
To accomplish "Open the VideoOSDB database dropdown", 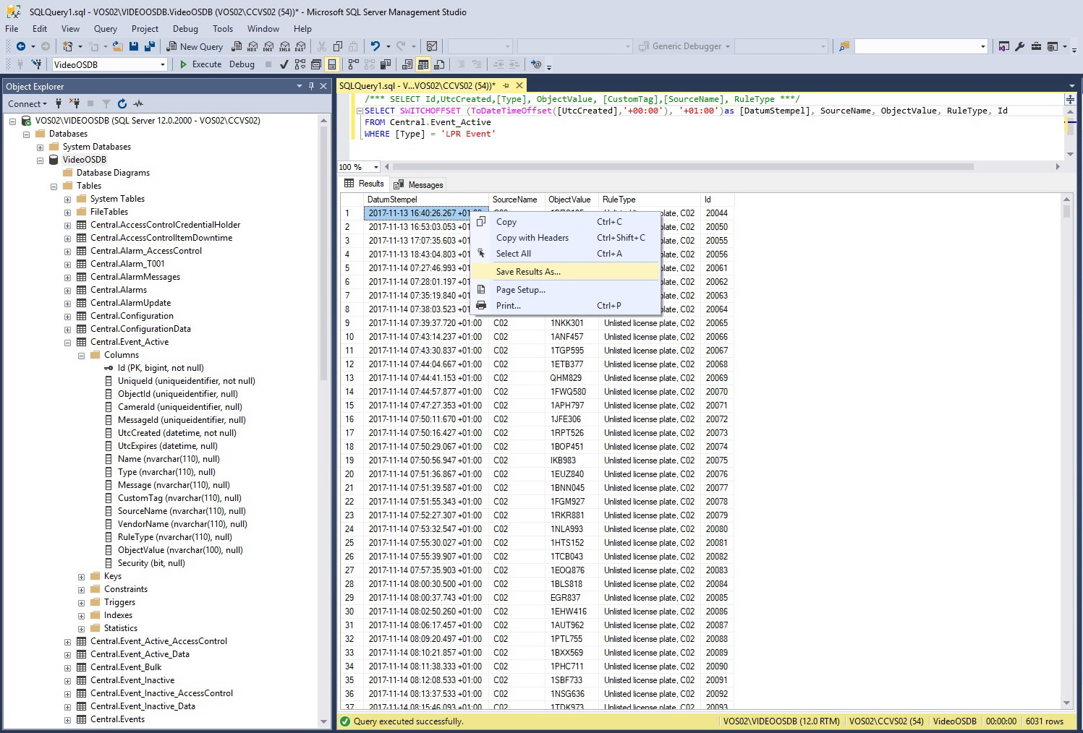I will pos(163,64).
